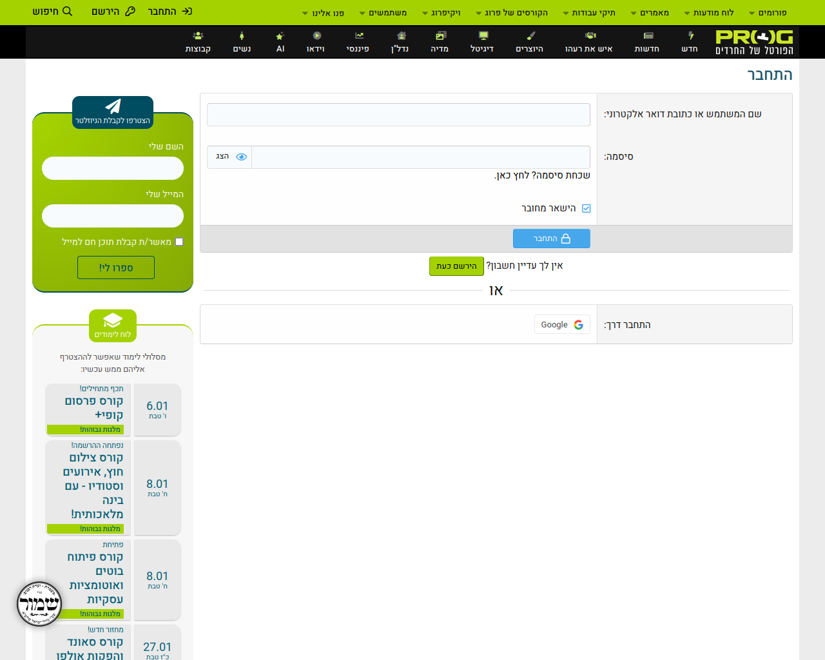The width and height of the screenshot is (825, 660).
Task: Click the Google G logo
Action: pos(579,325)
